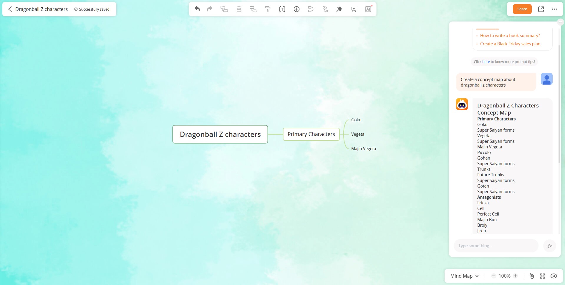565x285 pixels.
Task: Open the Mind Map layout dropdown
Action: pyautogui.click(x=465, y=276)
